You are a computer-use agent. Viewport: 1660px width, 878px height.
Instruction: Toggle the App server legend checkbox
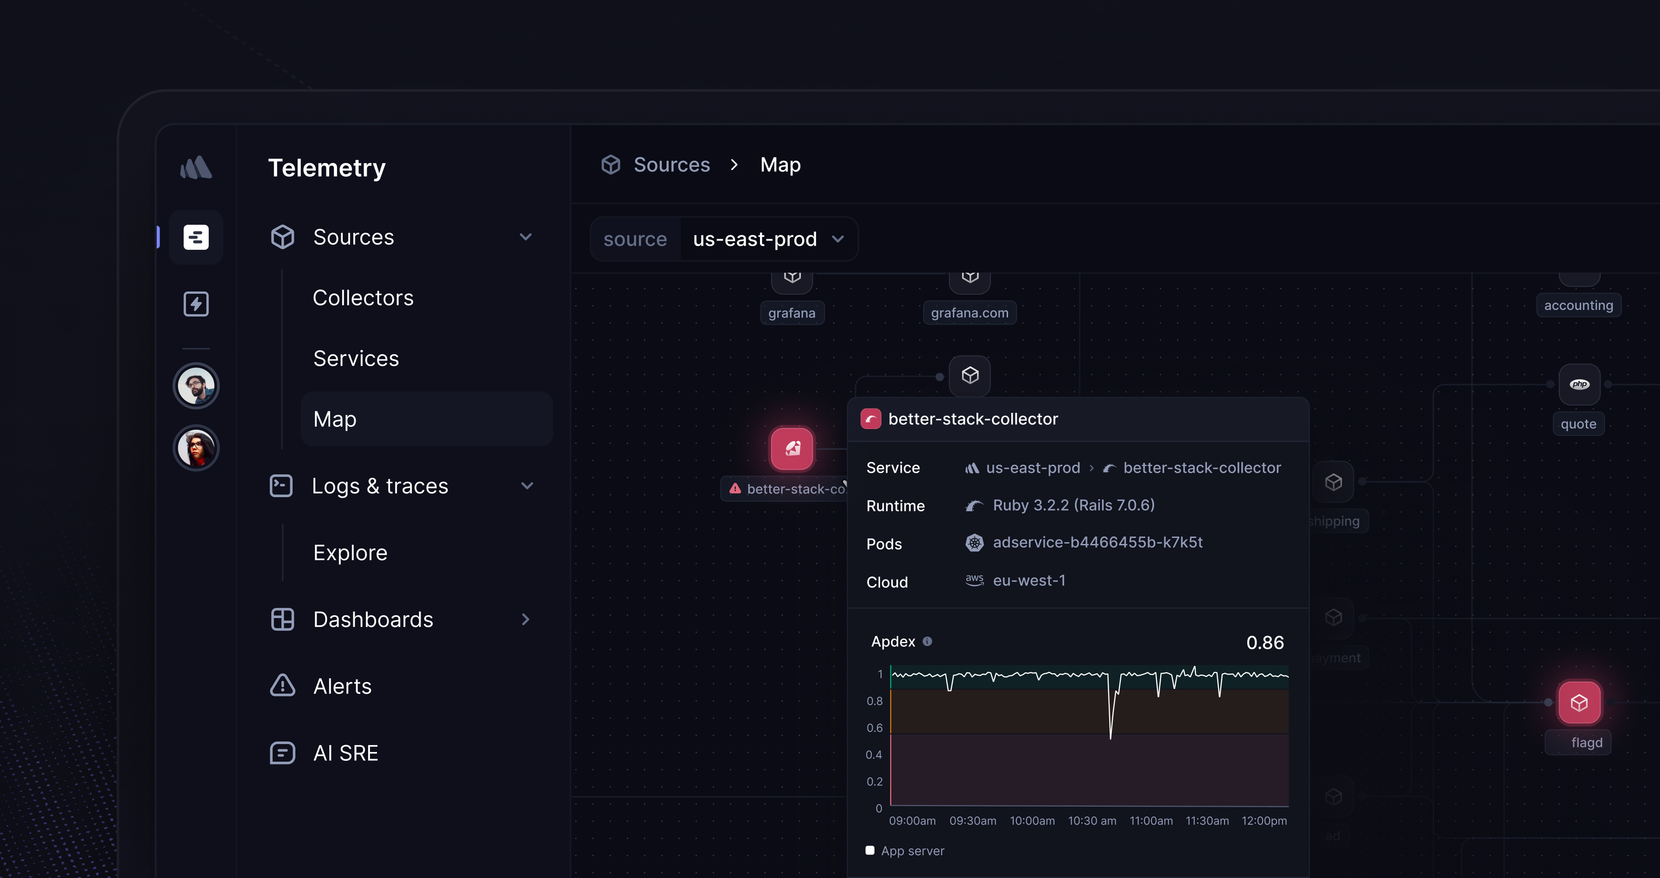[x=870, y=850]
